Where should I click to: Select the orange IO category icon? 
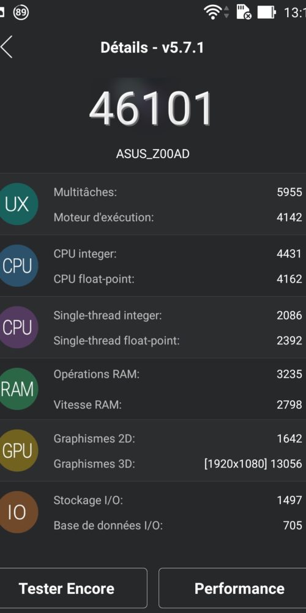pos(17,512)
